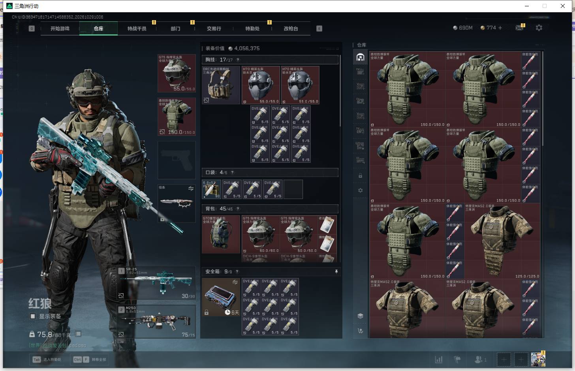Viewport: 575px width, 371px height.
Task: Open settings via the gear icon
Action: (539, 28)
